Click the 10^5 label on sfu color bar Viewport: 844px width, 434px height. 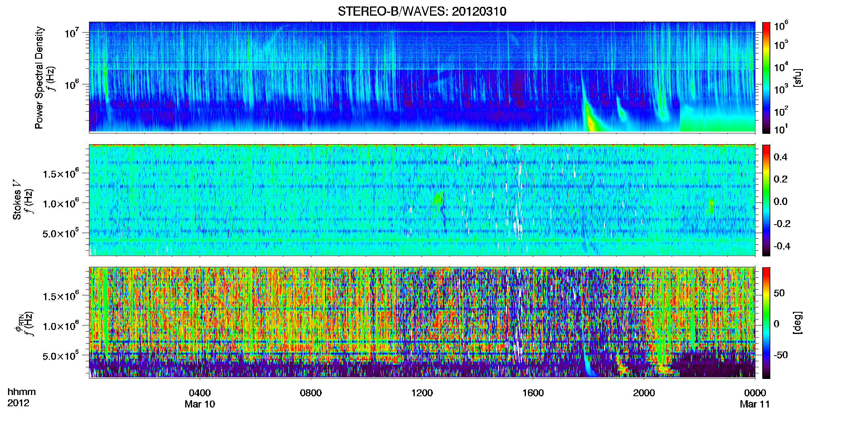(x=781, y=45)
